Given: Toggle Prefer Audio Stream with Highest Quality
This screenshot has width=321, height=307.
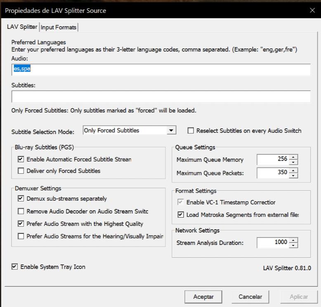Looking at the screenshot, I should 21,224.
